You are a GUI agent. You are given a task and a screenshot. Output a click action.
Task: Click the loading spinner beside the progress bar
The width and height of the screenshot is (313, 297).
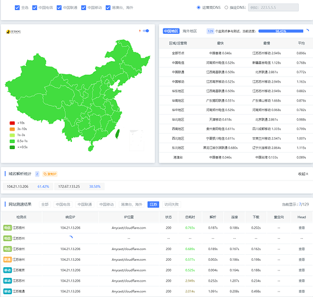click(x=308, y=31)
